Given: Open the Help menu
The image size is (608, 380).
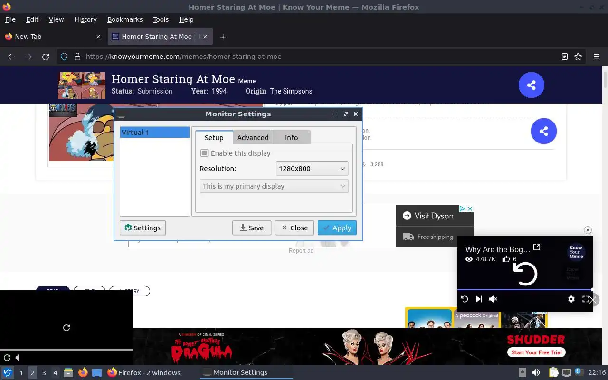Looking at the screenshot, I should tap(186, 19).
